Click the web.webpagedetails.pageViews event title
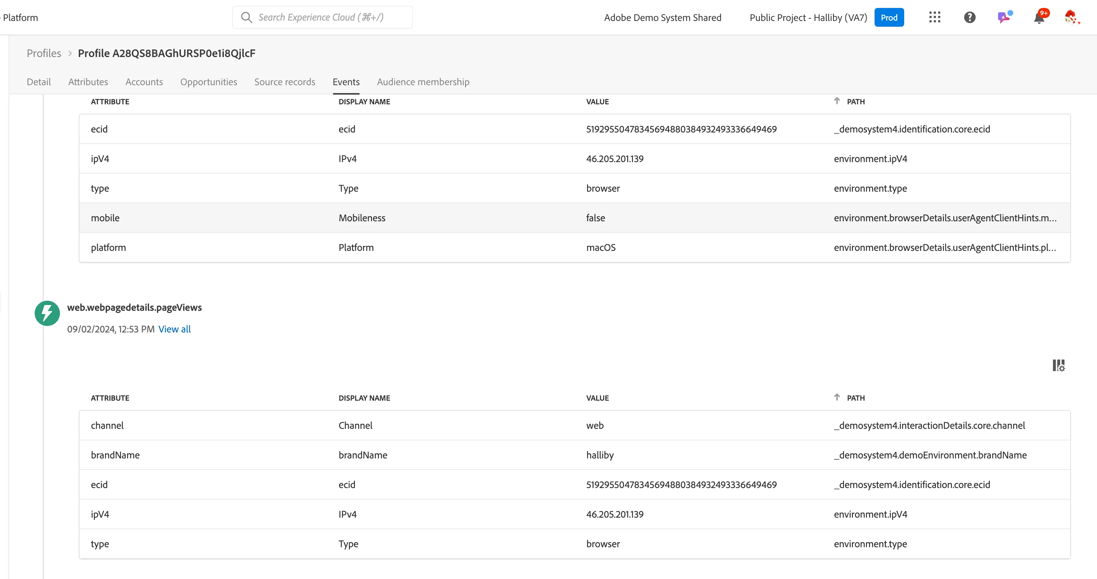1097x579 pixels. coord(135,308)
